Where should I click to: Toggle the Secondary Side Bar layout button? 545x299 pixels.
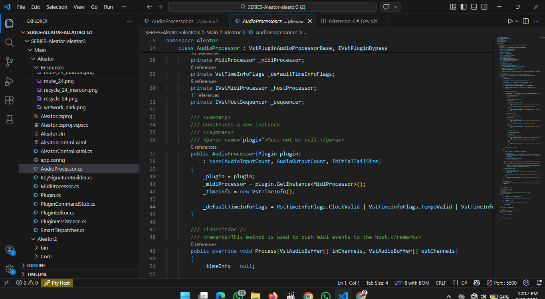click(x=484, y=7)
